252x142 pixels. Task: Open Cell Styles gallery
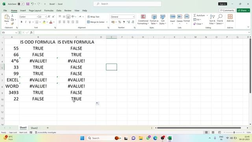(x=163, y=19)
